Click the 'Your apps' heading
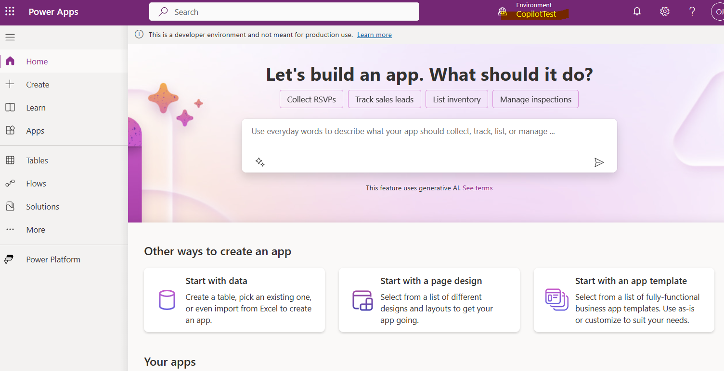The image size is (724, 371). [170, 361]
